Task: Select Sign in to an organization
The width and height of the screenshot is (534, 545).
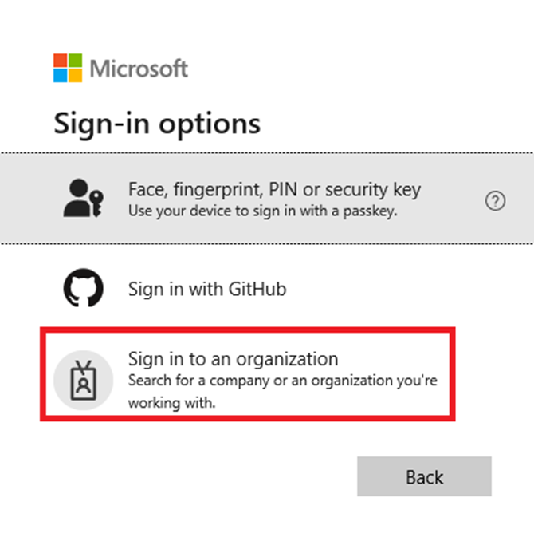Action: pyautogui.click(x=233, y=358)
